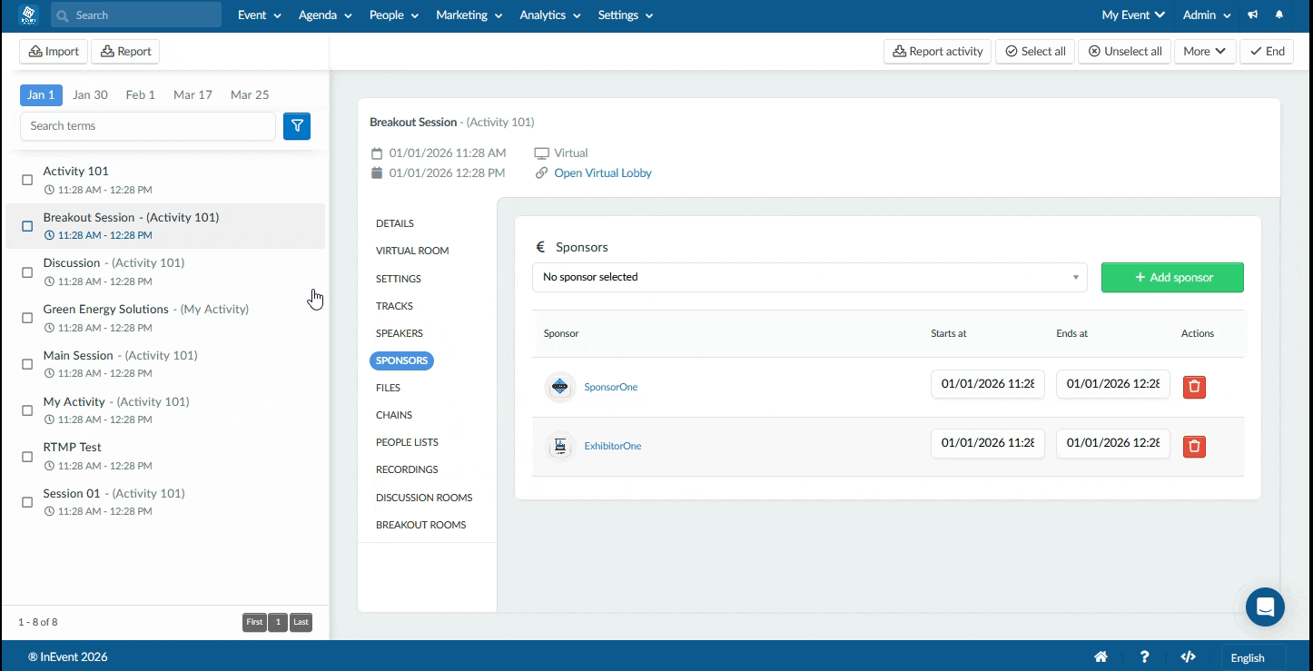
Task: Open the VIRTUAL ROOM section tab
Action: pos(412,251)
